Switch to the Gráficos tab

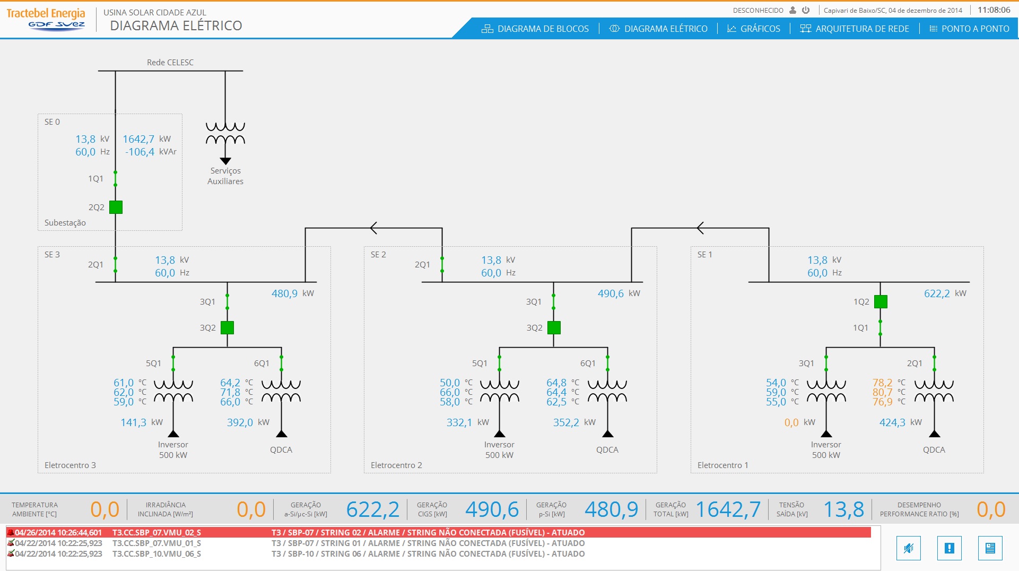(754, 29)
